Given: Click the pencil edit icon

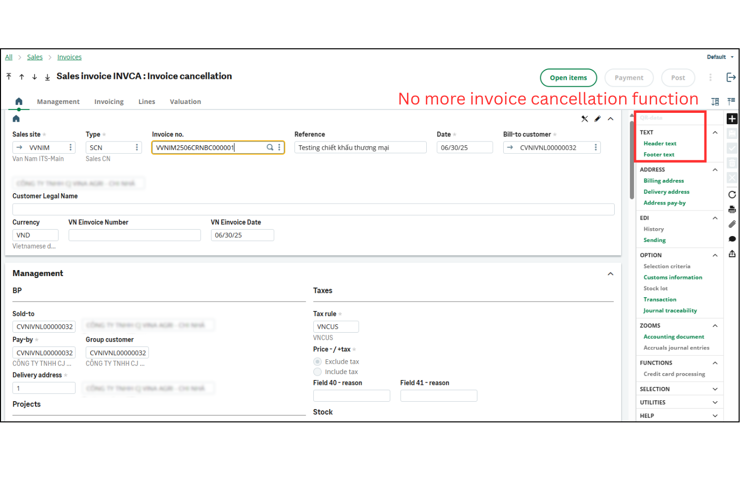Looking at the screenshot, I should (597, 119).
